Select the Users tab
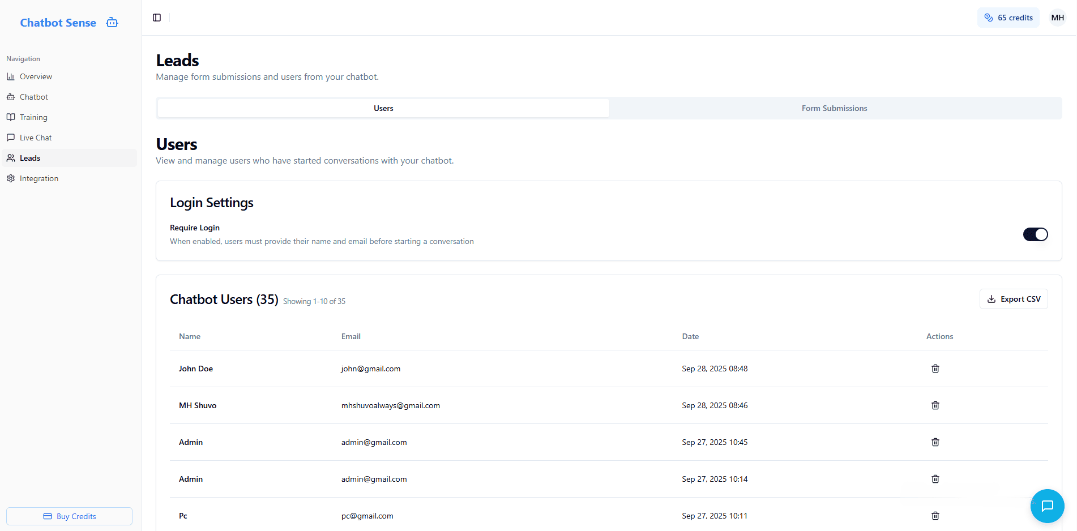1077x531 pixels. (x=383, y=108)
